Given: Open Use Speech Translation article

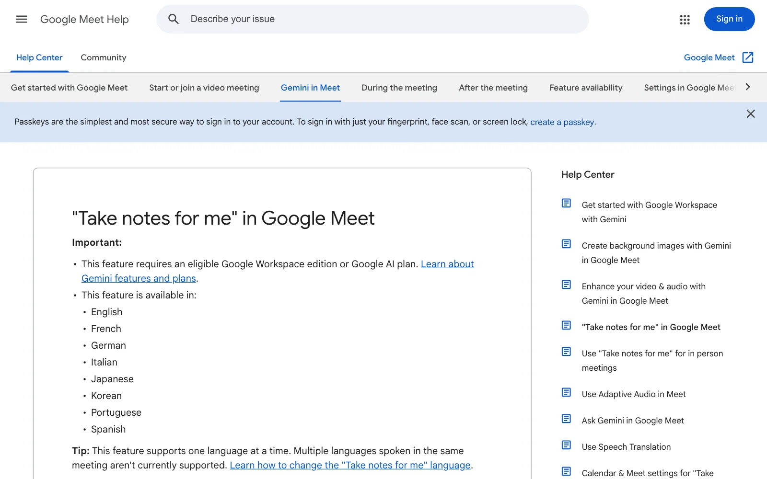Looking at the screenshot, I should [626, 447].
